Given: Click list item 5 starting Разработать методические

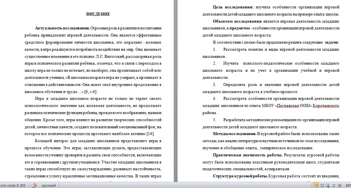Looking at the screenshot, I should tap(271, 123).
